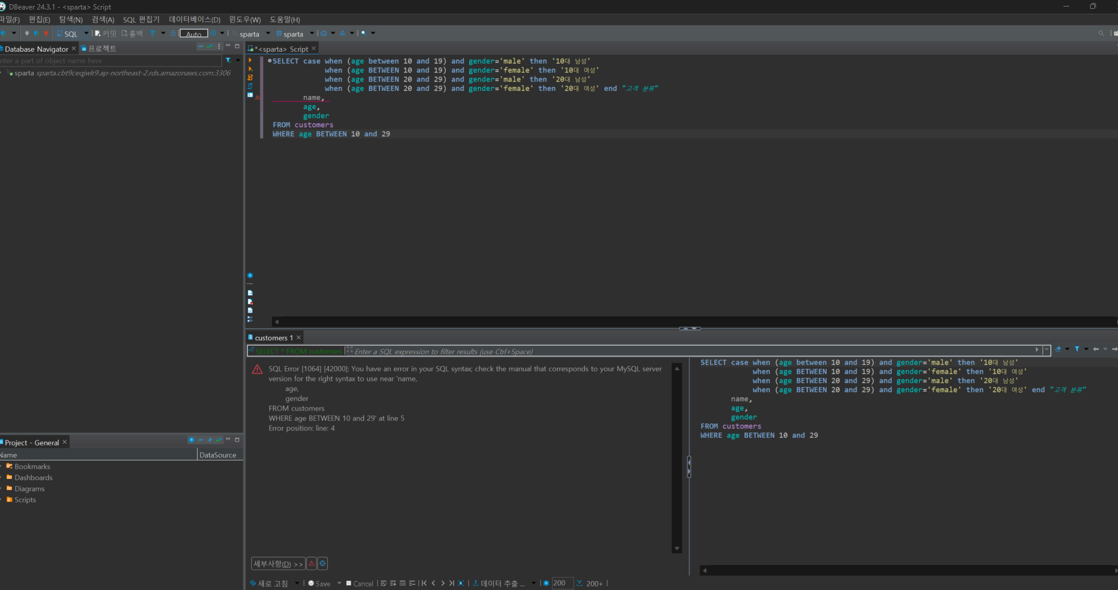Click the delete row icon in results toolbar
1118x590 pixels.
(412, 583)
